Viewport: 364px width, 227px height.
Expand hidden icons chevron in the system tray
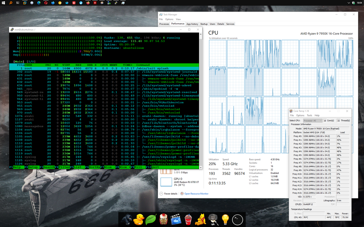[x=349, y=3]
